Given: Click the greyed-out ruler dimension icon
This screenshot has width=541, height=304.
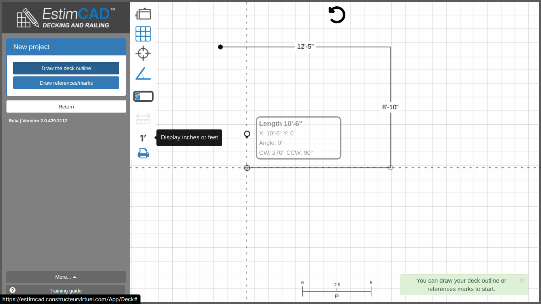Looking at the screenshot, I should point(143,118).
